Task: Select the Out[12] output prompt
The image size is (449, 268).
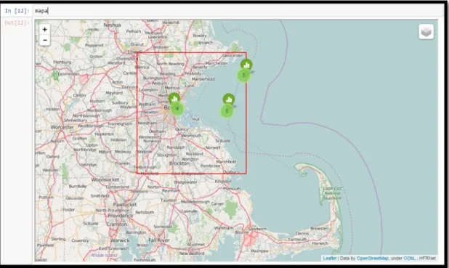Action: coord(17,23)
